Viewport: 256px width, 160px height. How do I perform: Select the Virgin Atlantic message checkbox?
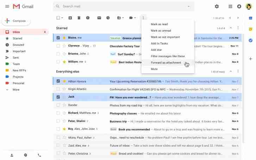pos(58,89)
